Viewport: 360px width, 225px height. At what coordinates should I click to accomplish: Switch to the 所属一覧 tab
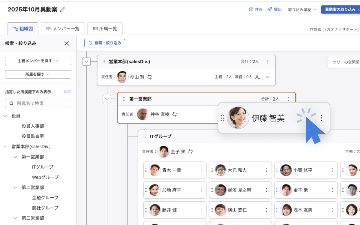pos(105,29)
